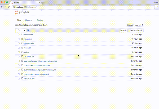Check the moonshot folder checkbox
159x109 pixels.
pyautogui.click(x=19, y=39)
